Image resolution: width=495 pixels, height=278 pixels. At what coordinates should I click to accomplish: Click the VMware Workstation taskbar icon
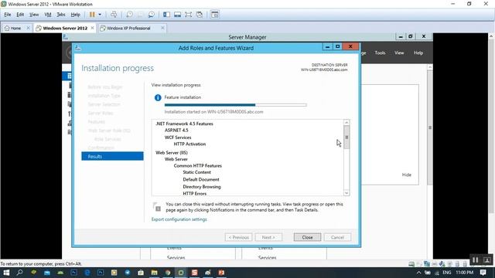[181, 273]
